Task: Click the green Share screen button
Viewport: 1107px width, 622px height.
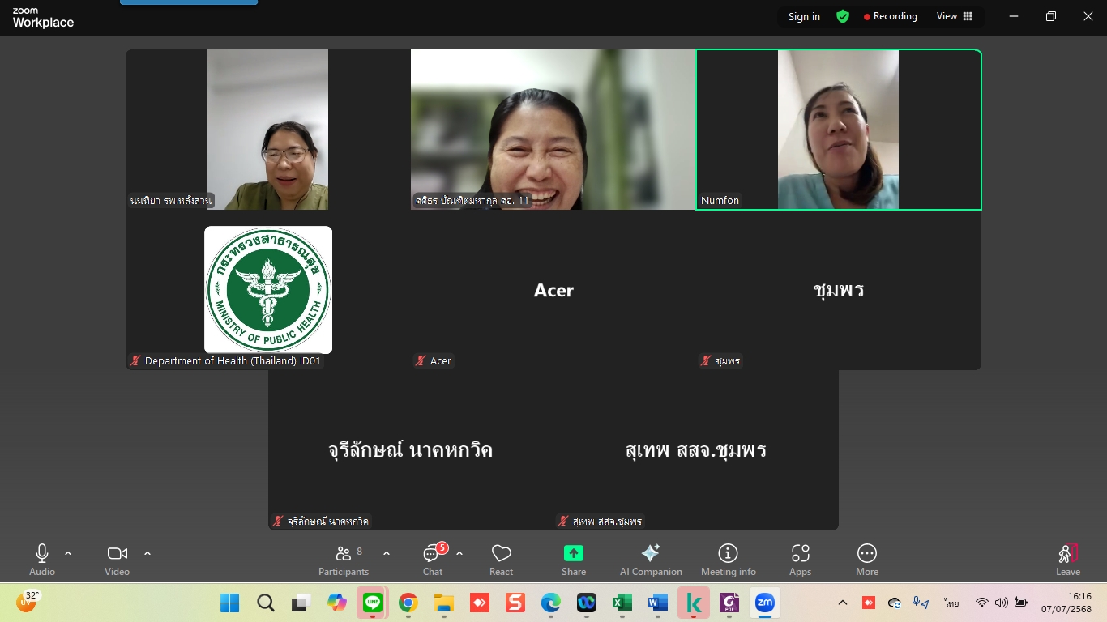Action: pyautogui.click(x=574, y=559)
